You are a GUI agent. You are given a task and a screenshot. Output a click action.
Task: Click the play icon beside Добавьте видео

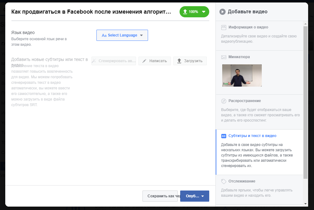[x=222, y=12]
